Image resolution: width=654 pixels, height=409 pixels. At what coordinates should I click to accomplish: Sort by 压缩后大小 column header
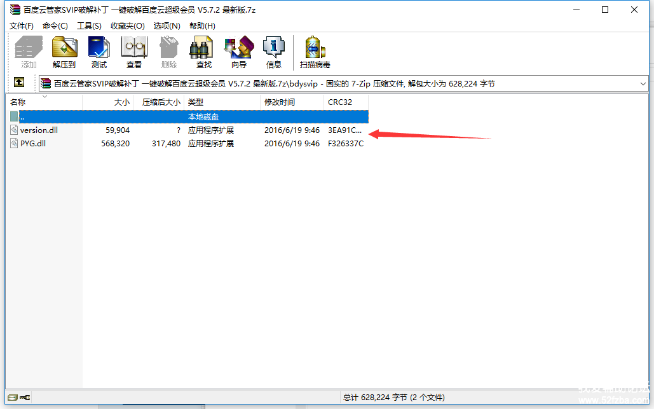[x=158, y=102]
